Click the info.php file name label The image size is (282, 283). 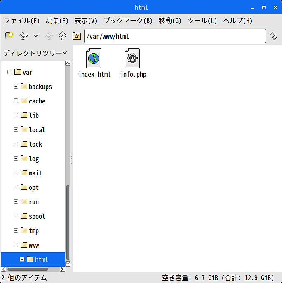pos(133,75)
